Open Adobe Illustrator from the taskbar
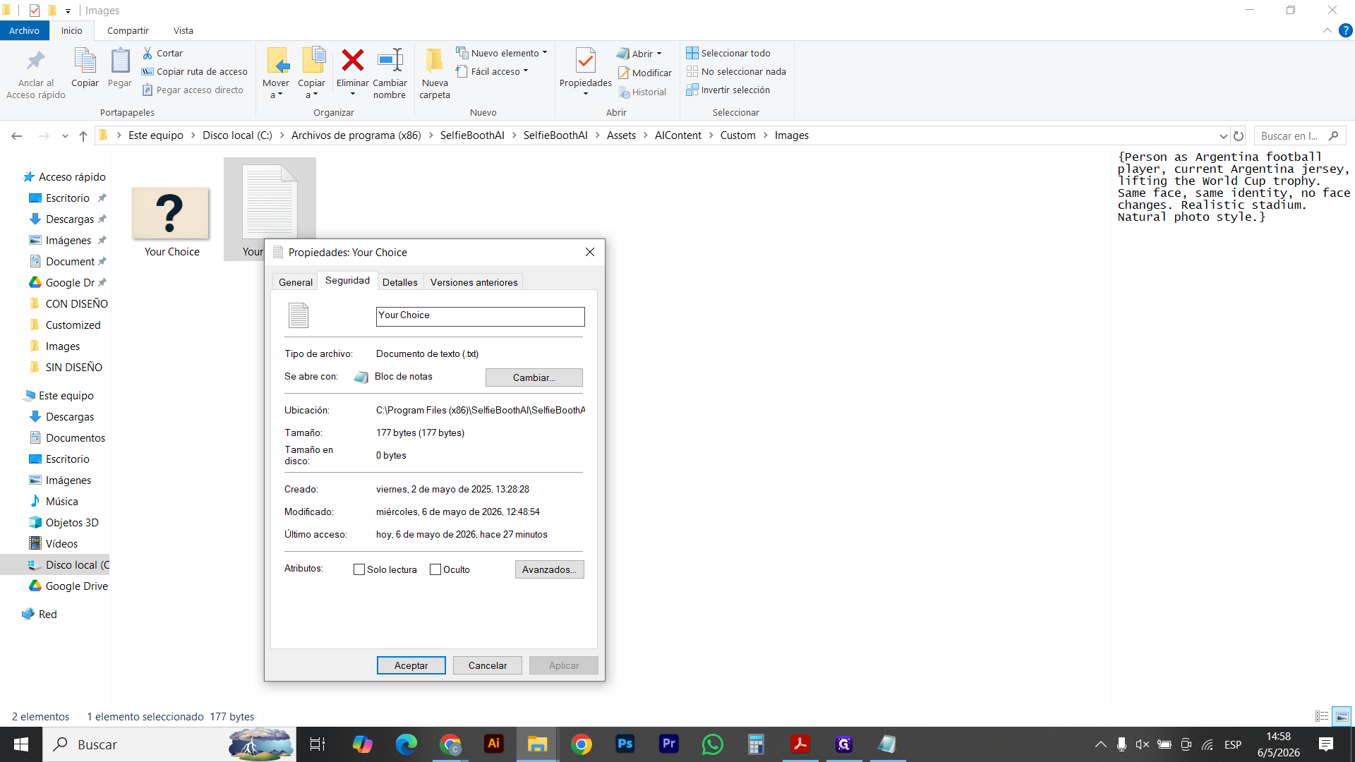 tap(494, 744)
